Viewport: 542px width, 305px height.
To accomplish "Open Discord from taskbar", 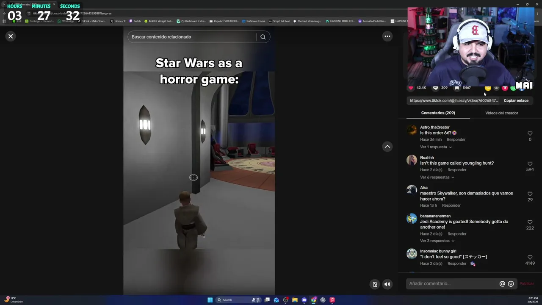I will [x=304, y=300].
